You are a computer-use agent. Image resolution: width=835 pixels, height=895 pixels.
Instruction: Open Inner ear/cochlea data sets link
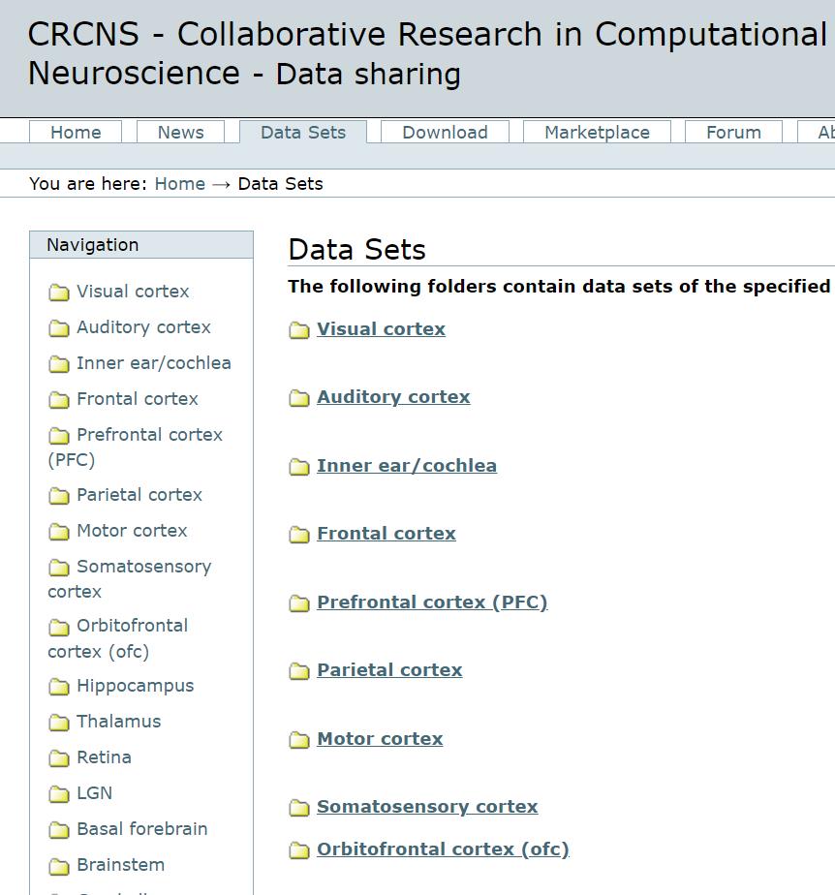tap(407, 466)
